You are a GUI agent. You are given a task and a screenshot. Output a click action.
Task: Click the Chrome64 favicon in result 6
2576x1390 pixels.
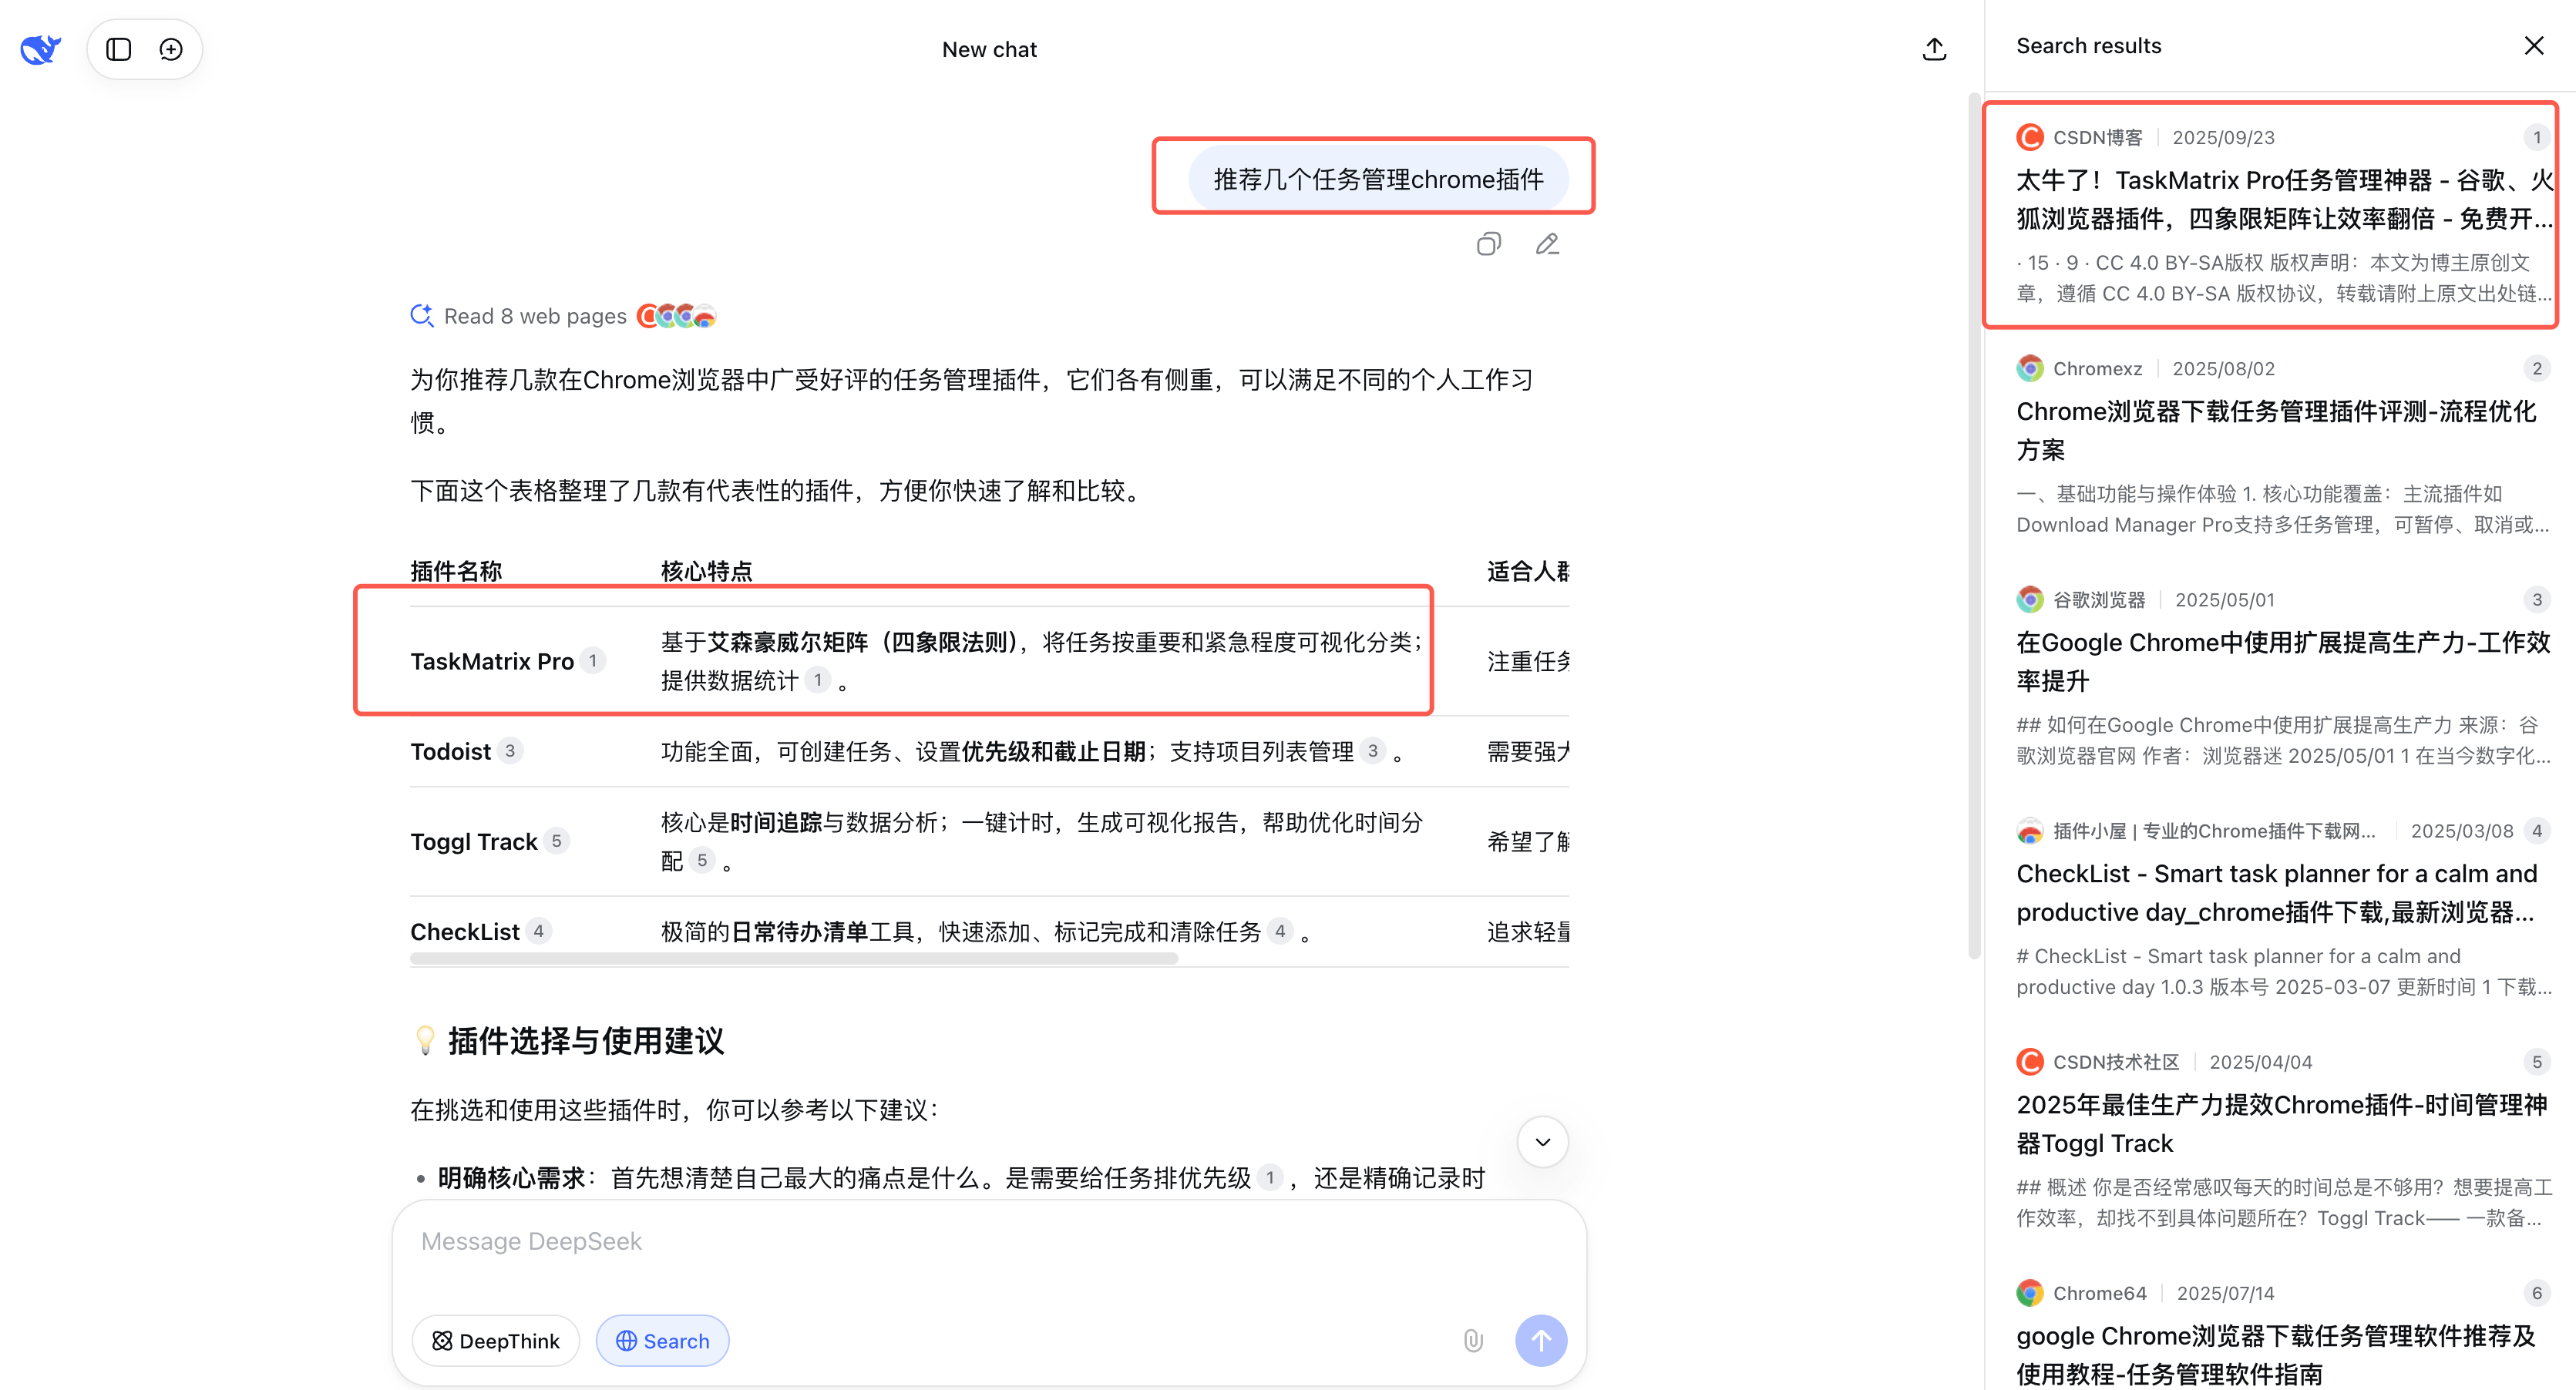tap(2029, 1292)
